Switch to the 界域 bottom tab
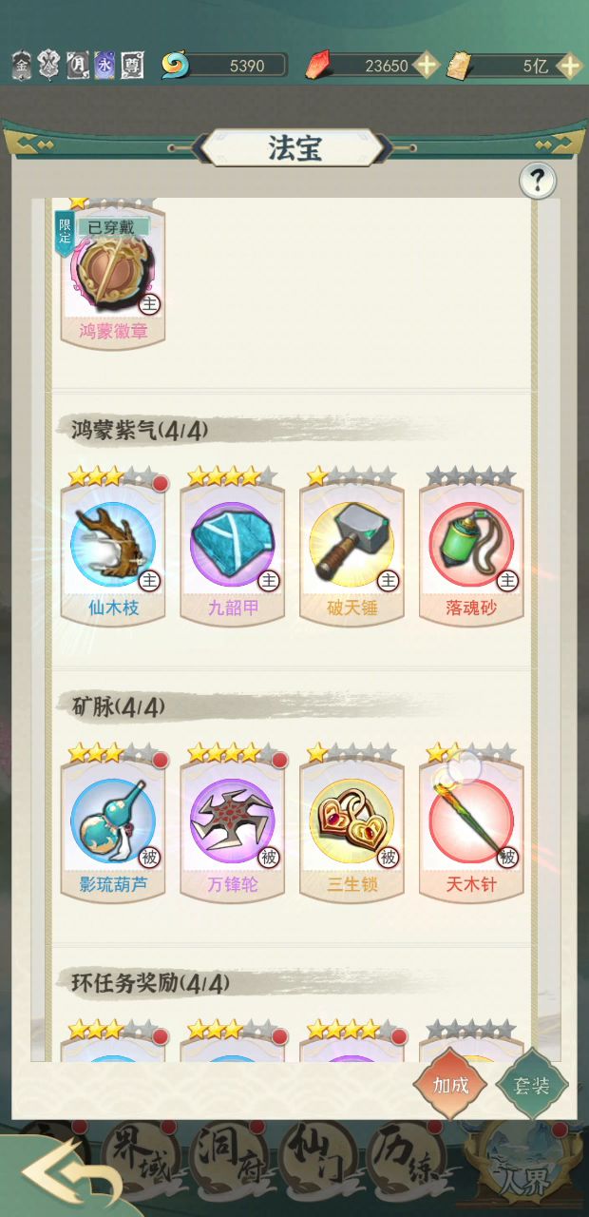This screenshot has width=589, height=1217. point(139,1151)
